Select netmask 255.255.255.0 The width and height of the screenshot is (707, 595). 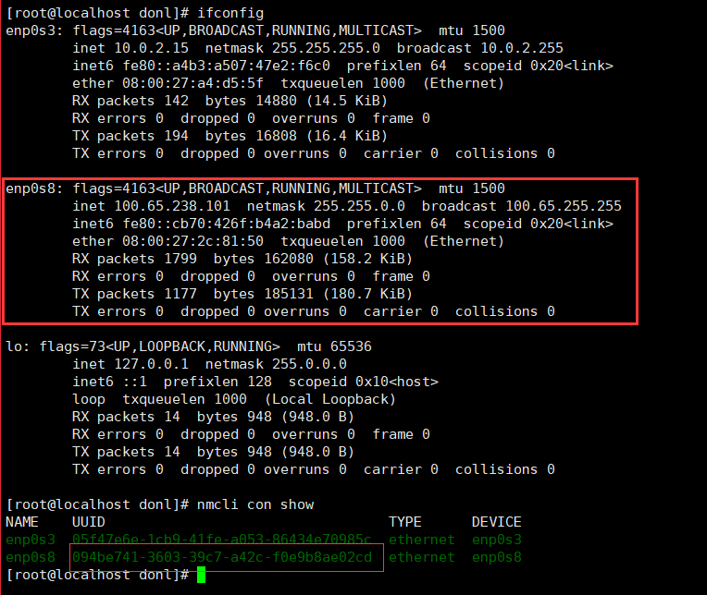point(326,48)
